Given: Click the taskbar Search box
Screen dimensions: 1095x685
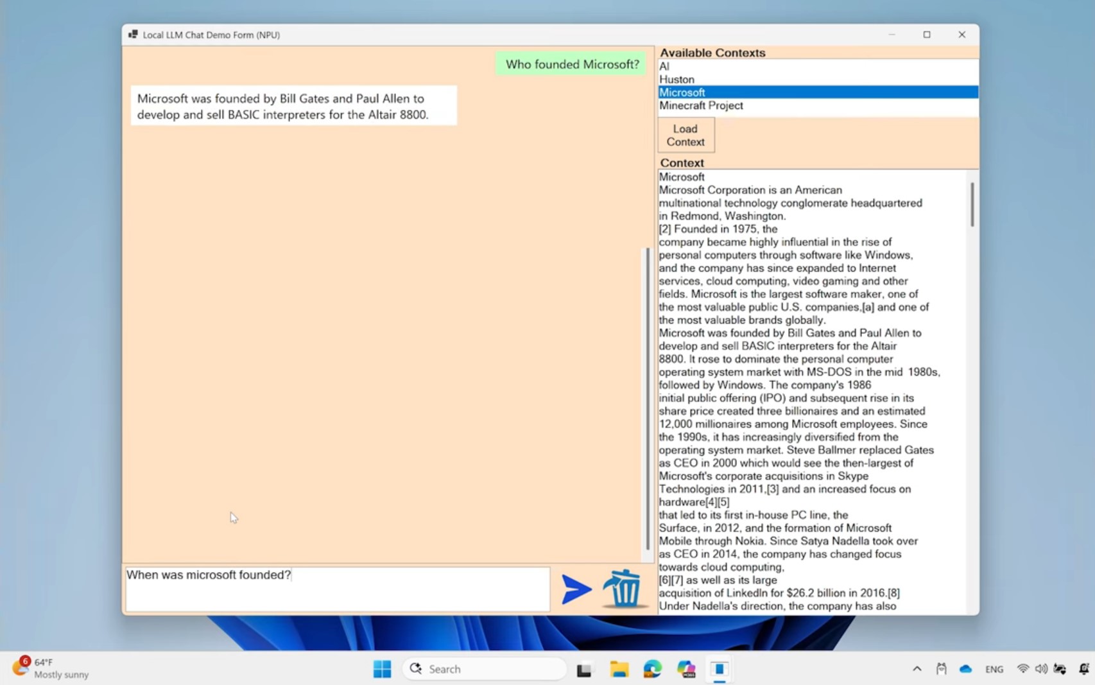Looking at the screenshot, I should point(485,669).
